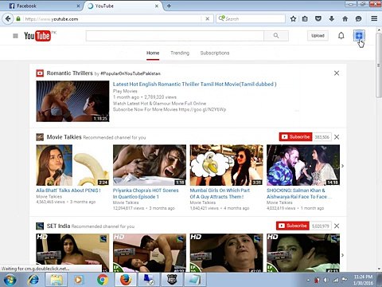
Task: Click #PopularOnYouTubePakistan channel name
Action: (x=131, y=73)
